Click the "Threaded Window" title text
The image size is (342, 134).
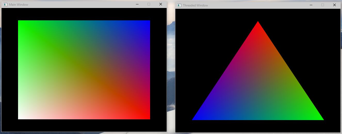coord(195,5)
